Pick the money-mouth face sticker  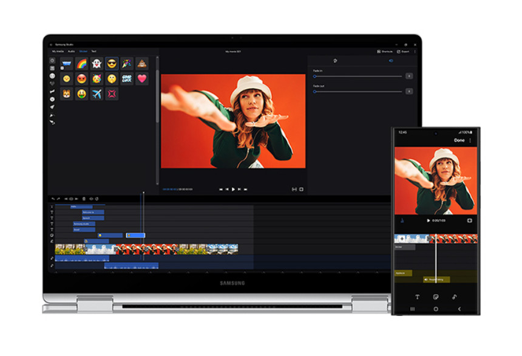coord(81,94)
